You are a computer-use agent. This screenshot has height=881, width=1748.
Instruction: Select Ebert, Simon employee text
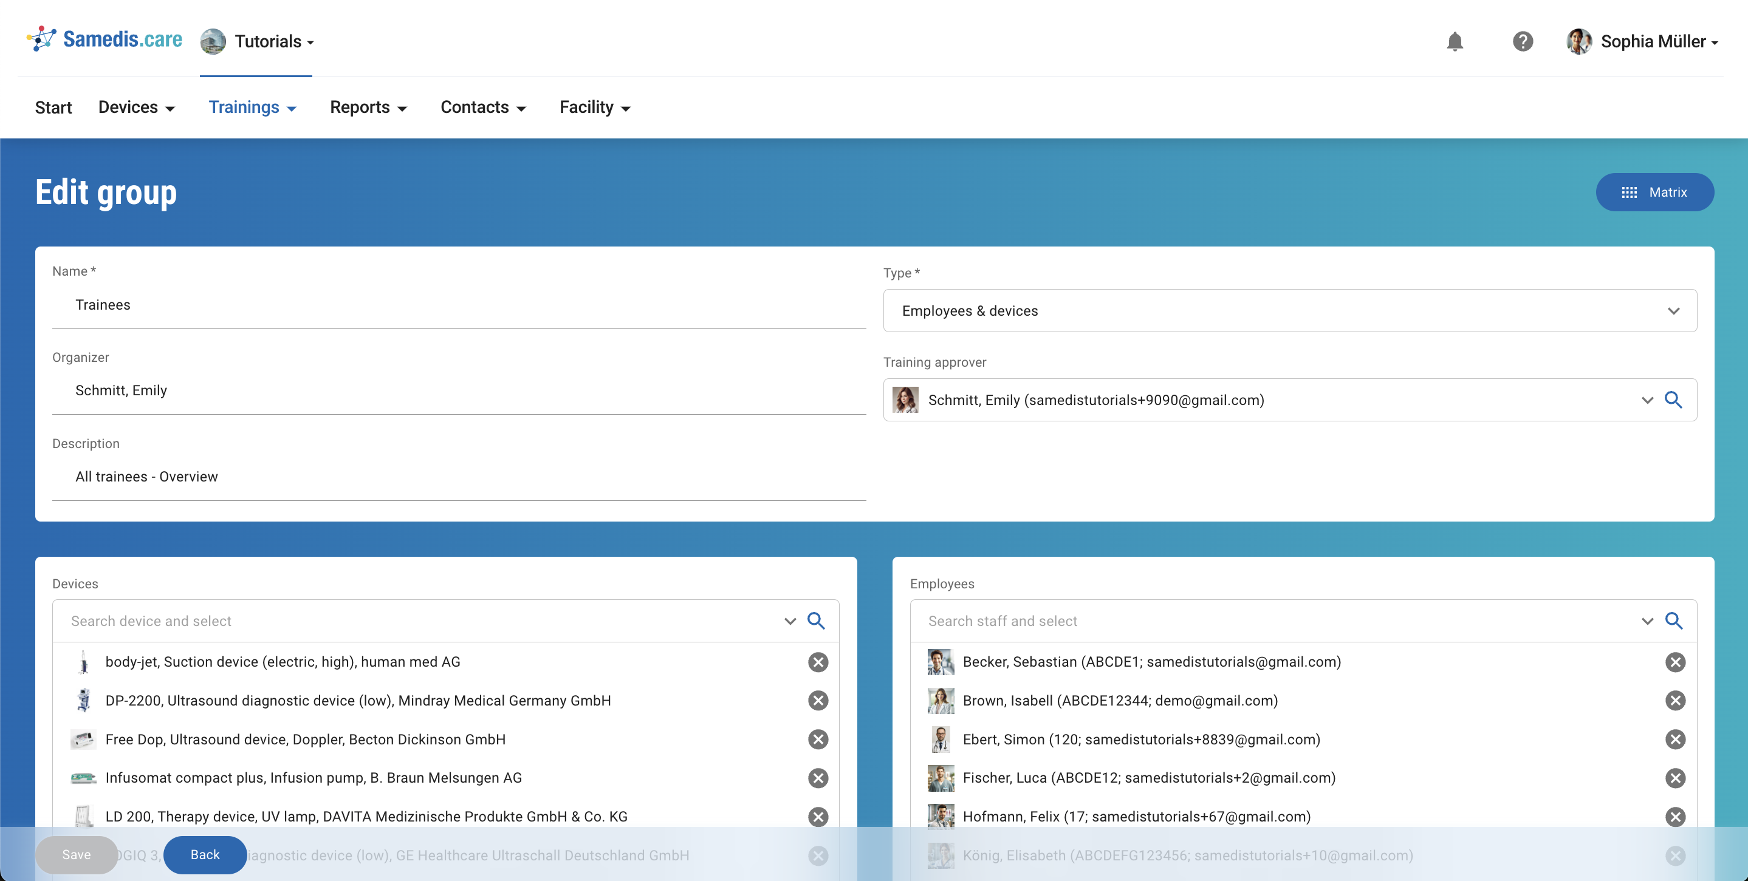pos(1142,740)
